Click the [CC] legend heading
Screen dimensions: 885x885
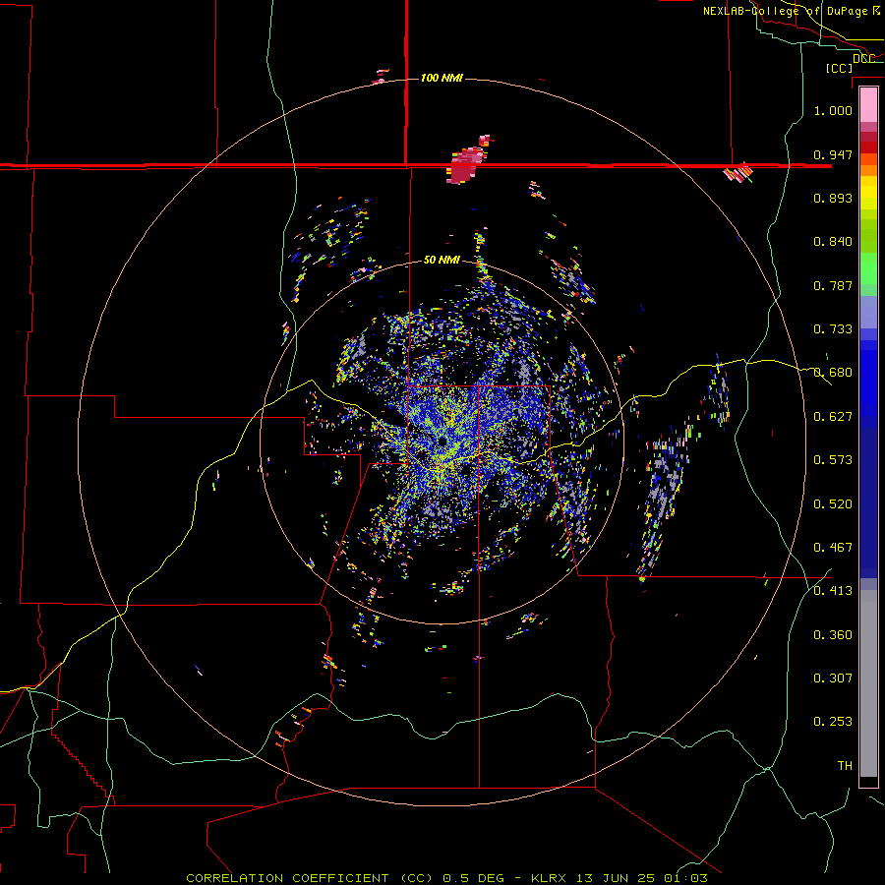[839, 68]
